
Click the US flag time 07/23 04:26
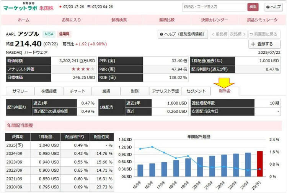click(100, 7)
